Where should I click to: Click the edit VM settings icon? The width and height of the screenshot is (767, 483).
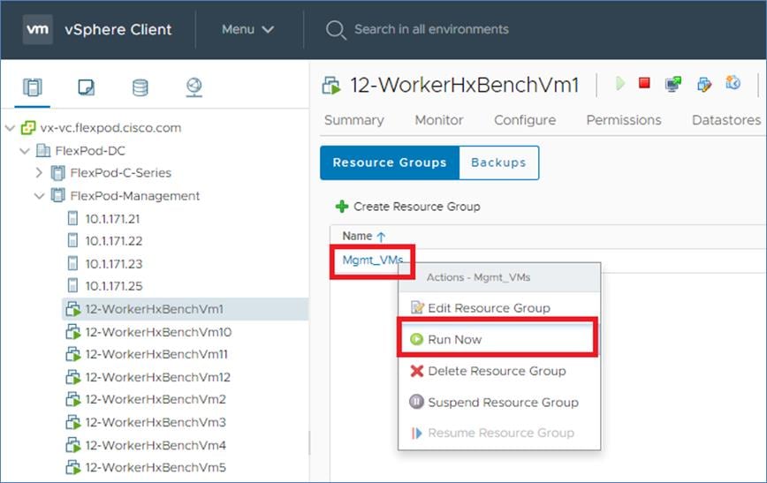pos(704,84)
